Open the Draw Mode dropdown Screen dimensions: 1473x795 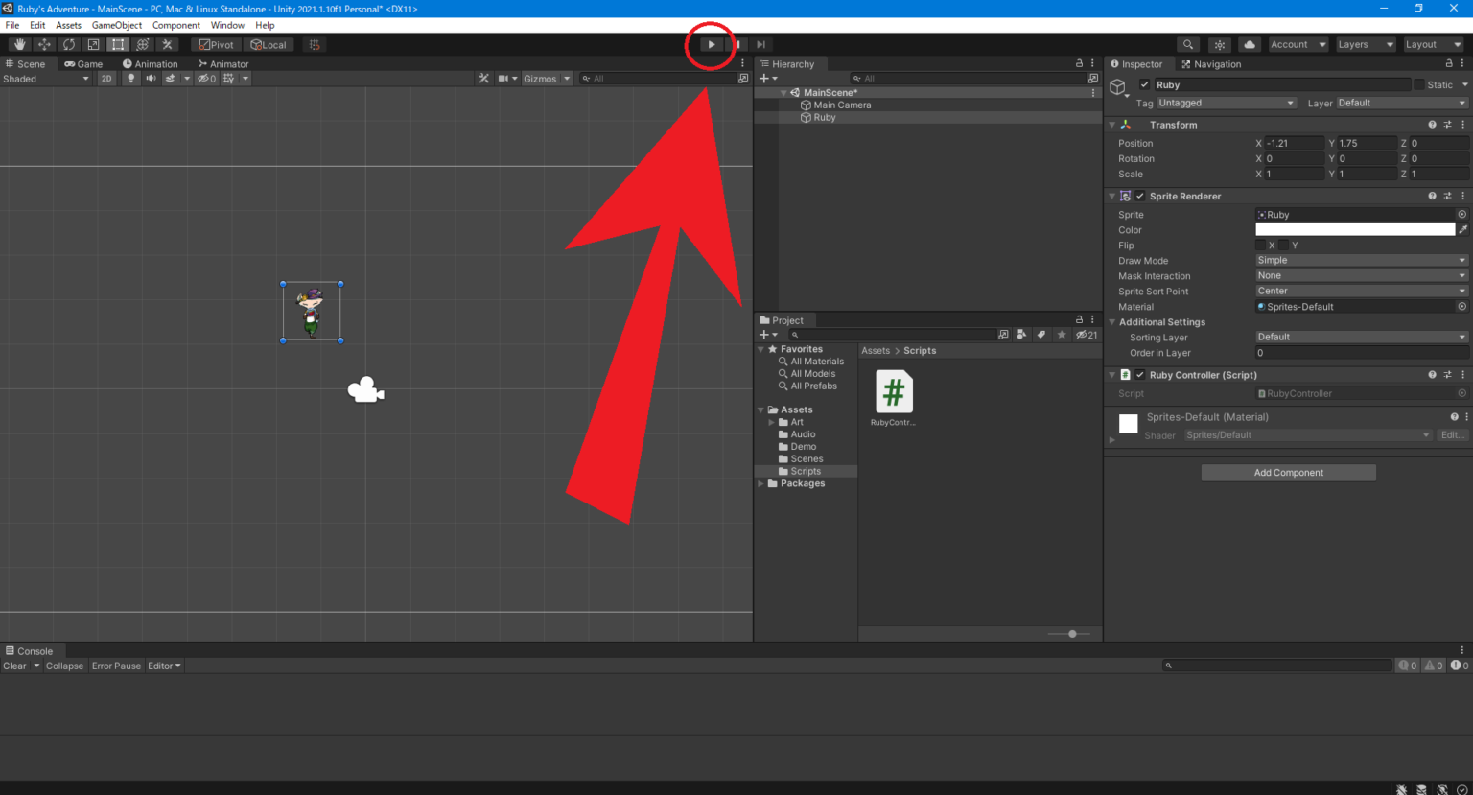(1361, 261)
